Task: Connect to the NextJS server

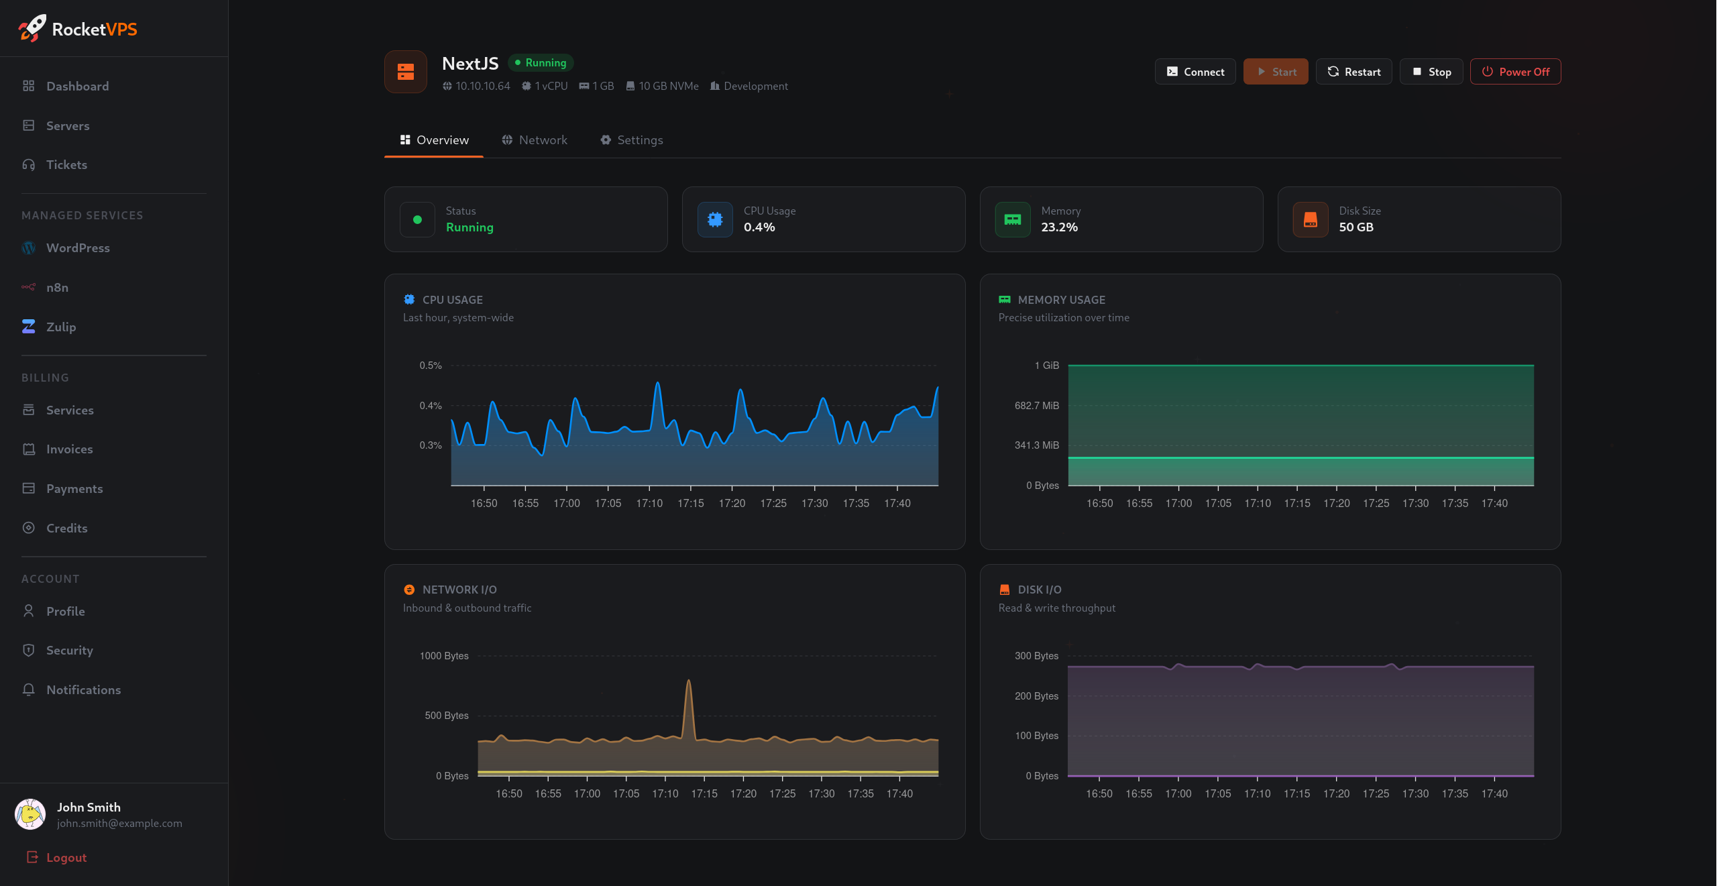Action: (x=1195, y=72)
